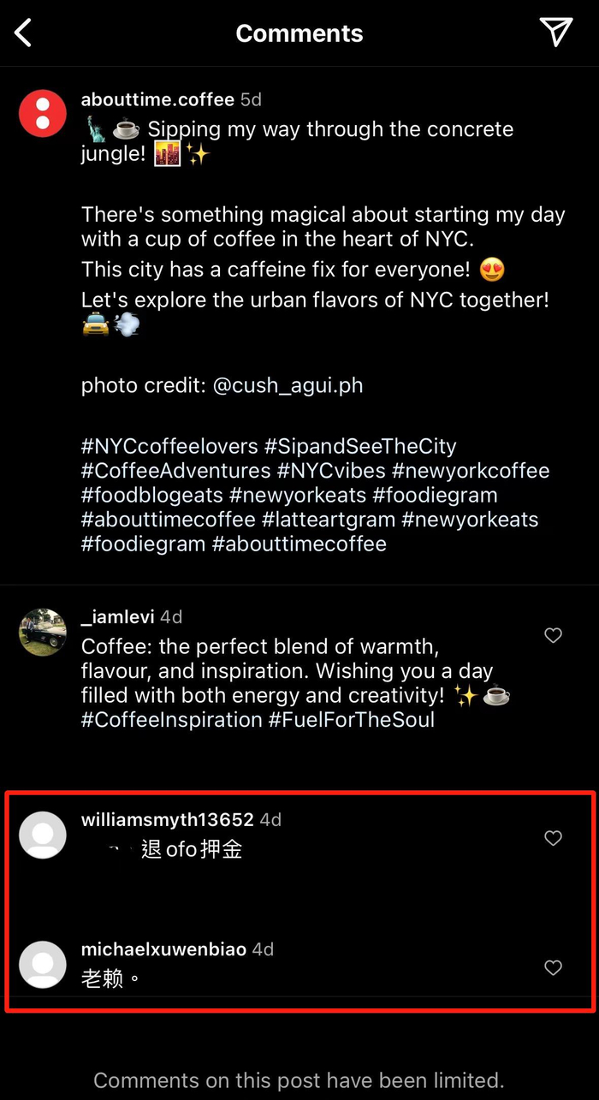Like michaelxuwenbiao's comment with the heart
The image size is (599, 1100).
(554, 967)
